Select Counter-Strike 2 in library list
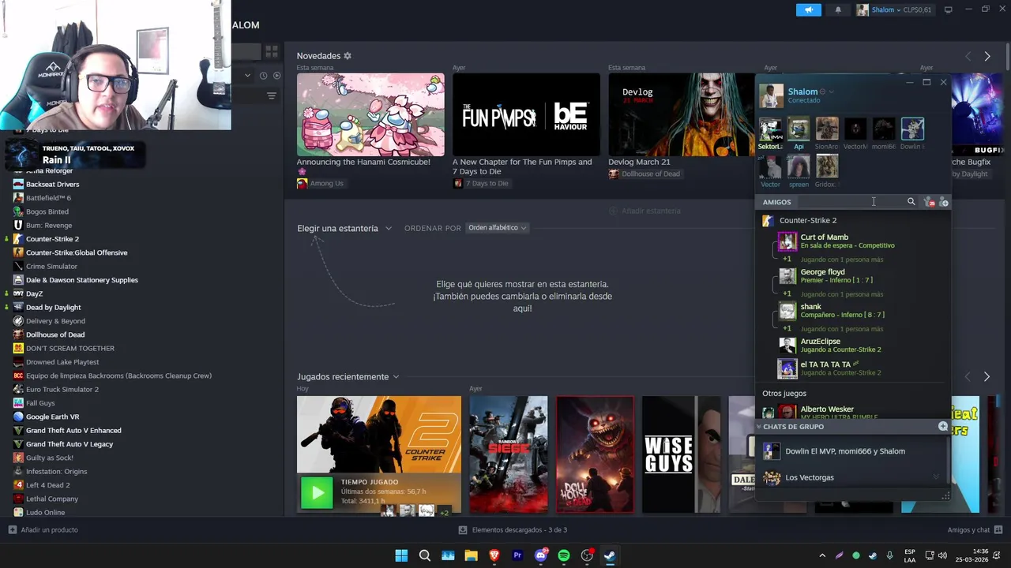Image resolution: width=1011 pixels, height=568 pixels. [52, 239]
